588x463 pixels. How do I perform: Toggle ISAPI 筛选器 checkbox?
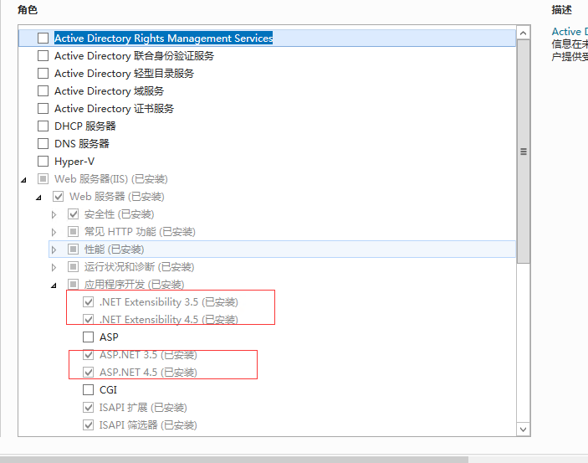click(x=88, y=425)
